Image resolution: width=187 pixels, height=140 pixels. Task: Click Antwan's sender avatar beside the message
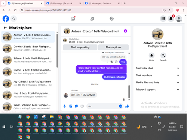pos(66,96)
